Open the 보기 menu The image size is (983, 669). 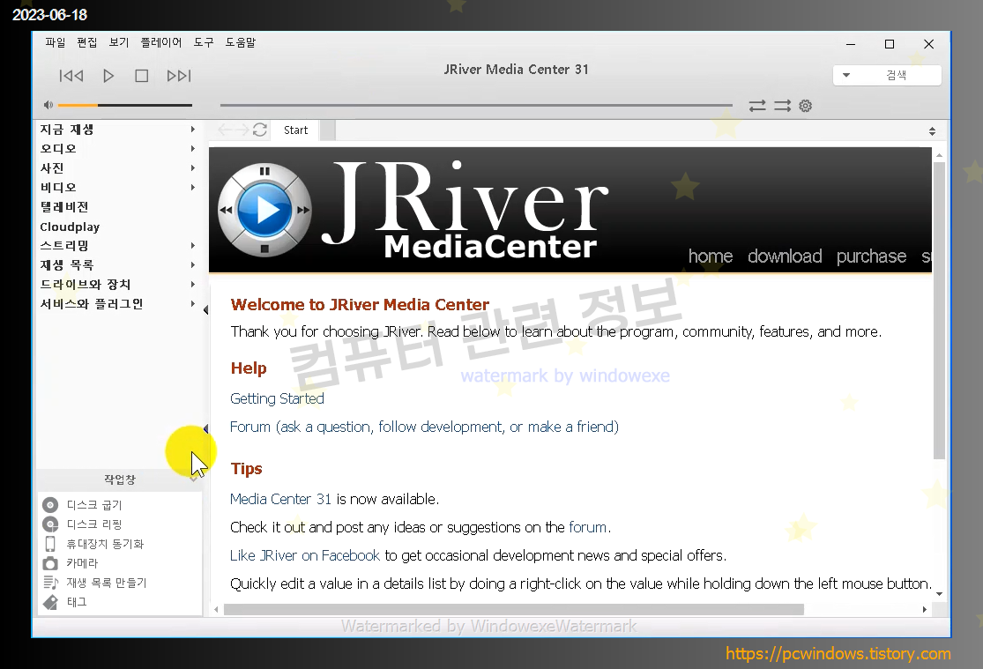pos(119,42)
